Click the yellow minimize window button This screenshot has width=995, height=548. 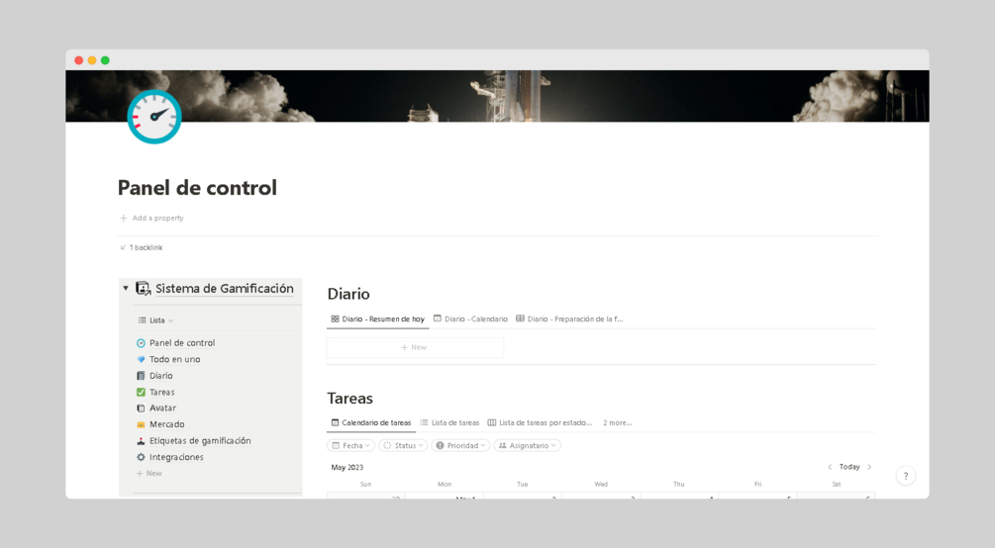pyautogui.click(x=92, y=60)
